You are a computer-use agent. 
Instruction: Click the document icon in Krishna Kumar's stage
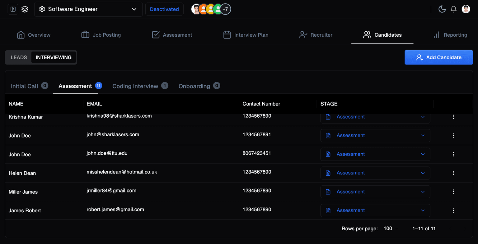328,117
